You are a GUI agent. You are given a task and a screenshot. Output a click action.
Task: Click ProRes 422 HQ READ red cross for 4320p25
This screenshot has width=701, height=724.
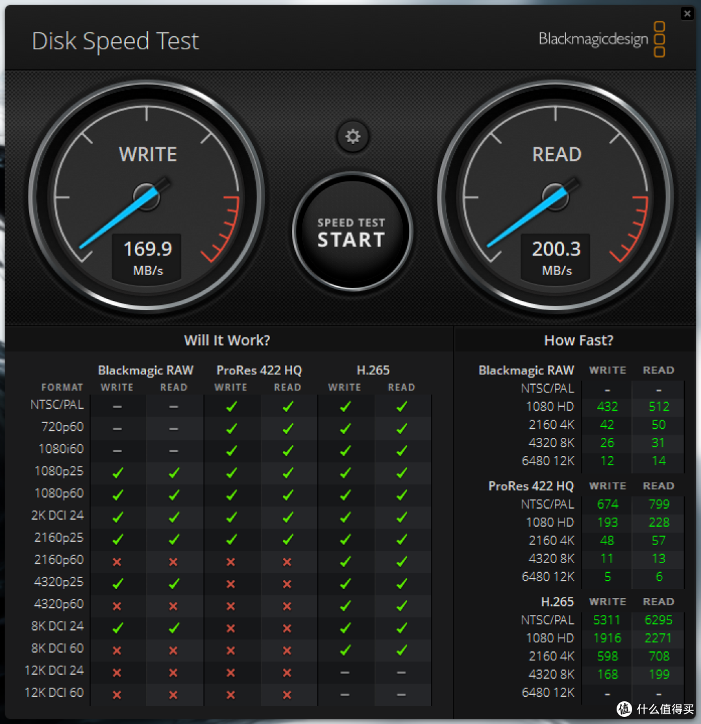pos(287,584)
